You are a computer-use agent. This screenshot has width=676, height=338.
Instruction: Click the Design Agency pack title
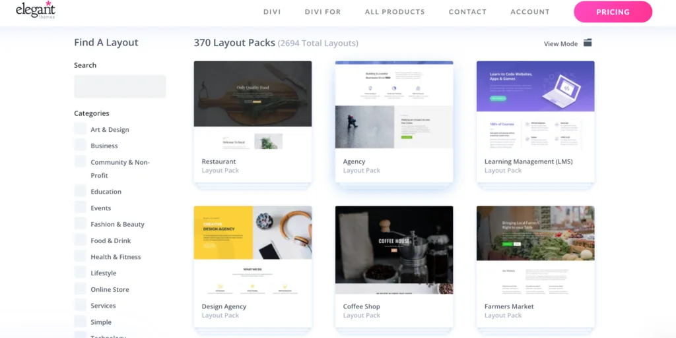[x=224, y=306]
